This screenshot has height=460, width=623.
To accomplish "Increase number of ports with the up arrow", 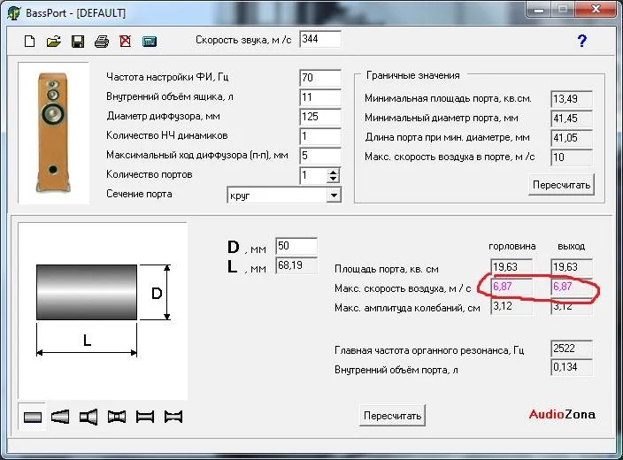I will pos(333,172).
